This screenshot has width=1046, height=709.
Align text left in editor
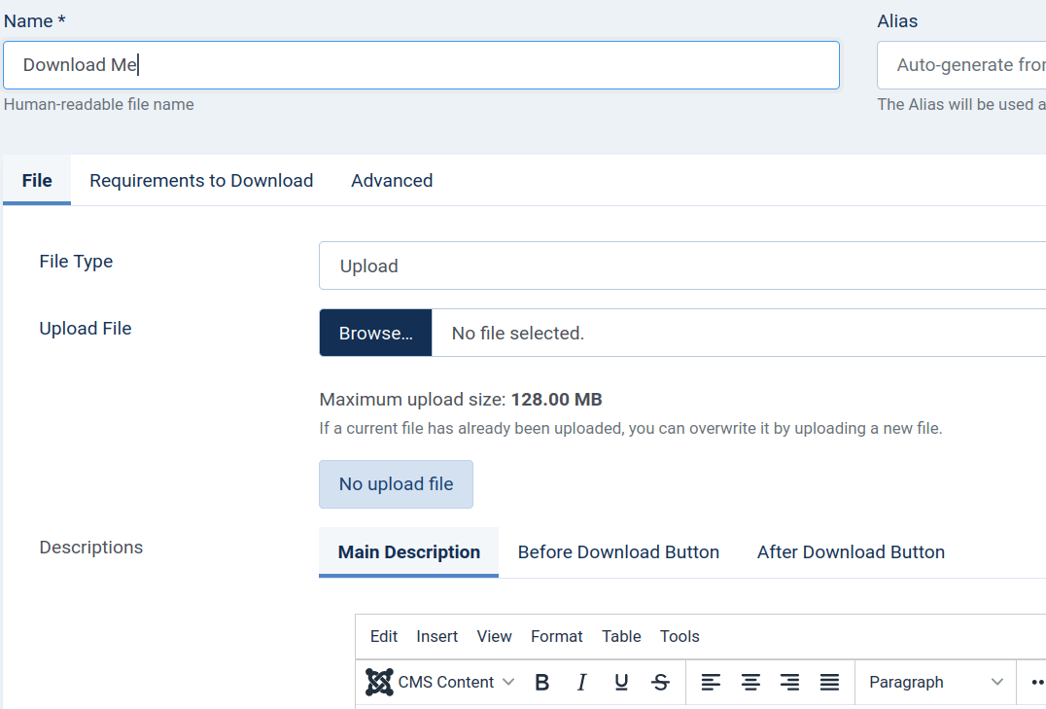point(711,683)
